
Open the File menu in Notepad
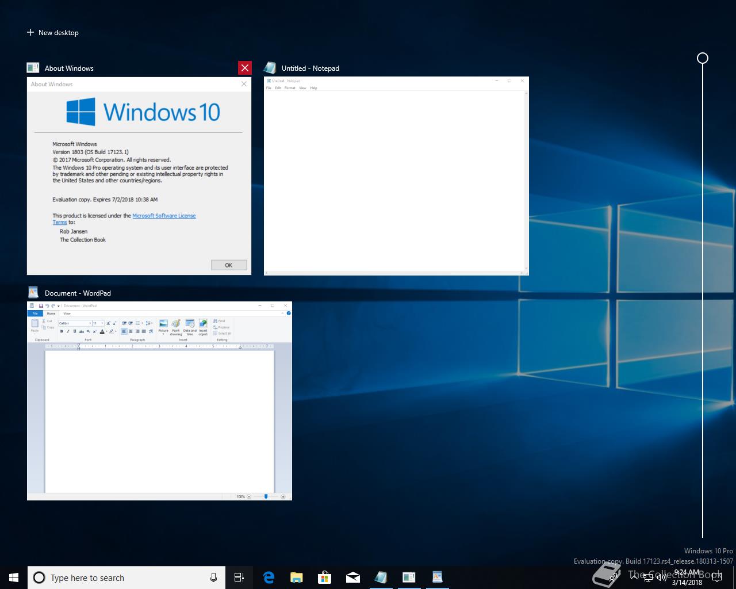pyautogui.click(x=269, y=88)
